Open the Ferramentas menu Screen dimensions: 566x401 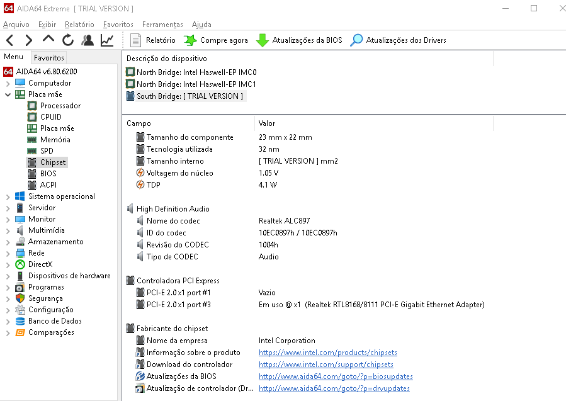click(162, 25)
